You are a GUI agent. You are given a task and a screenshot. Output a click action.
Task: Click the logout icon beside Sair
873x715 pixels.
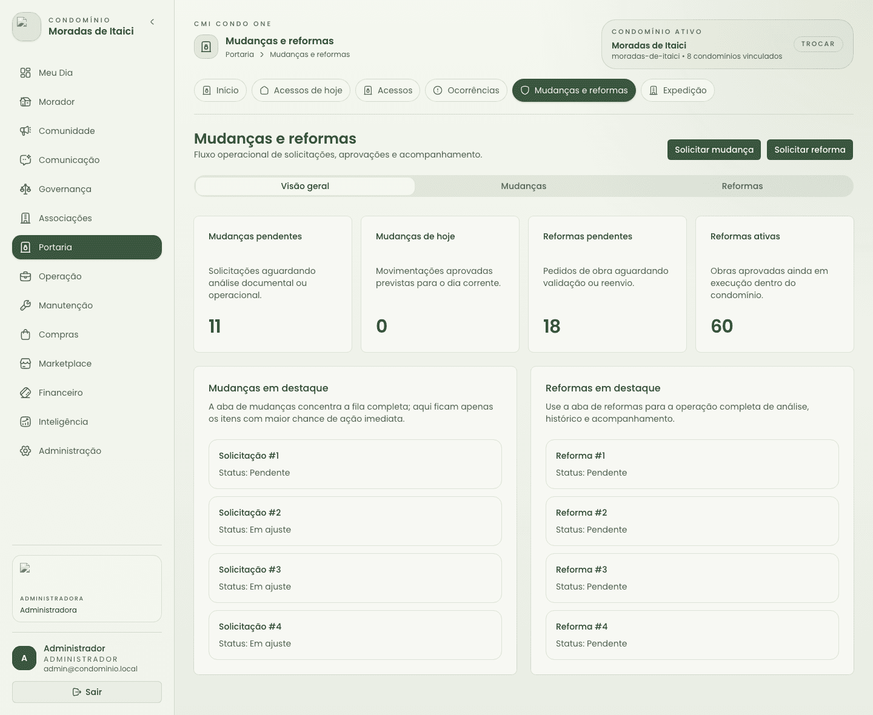(77, 692)
